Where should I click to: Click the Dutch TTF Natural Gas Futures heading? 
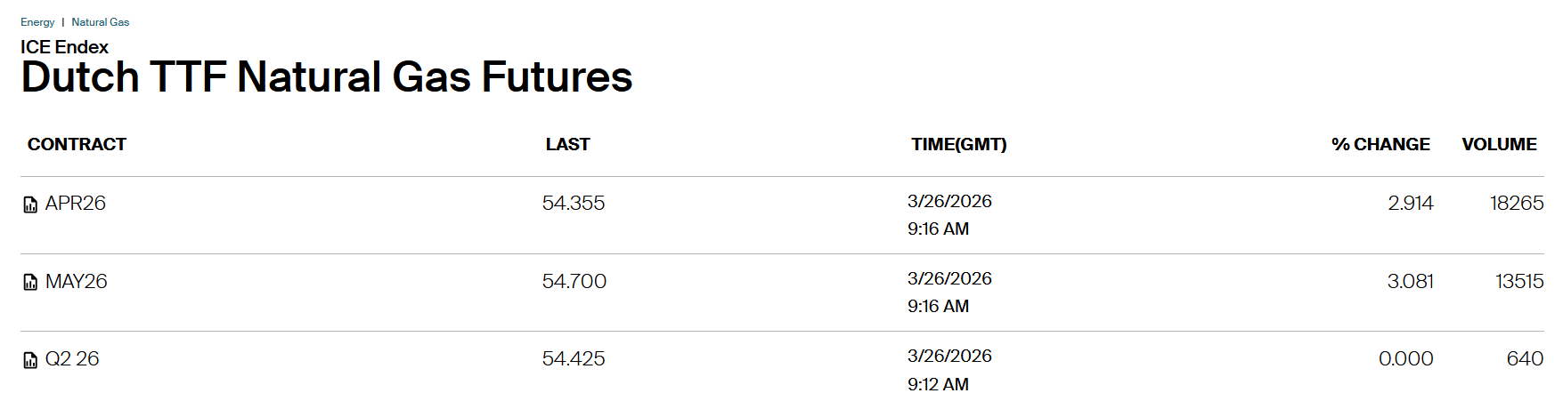[x=327, y=77]
